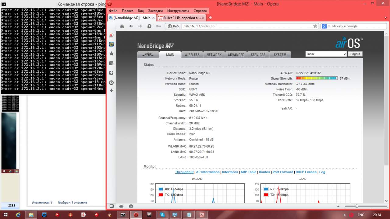Open the Log link

point(322,172)
